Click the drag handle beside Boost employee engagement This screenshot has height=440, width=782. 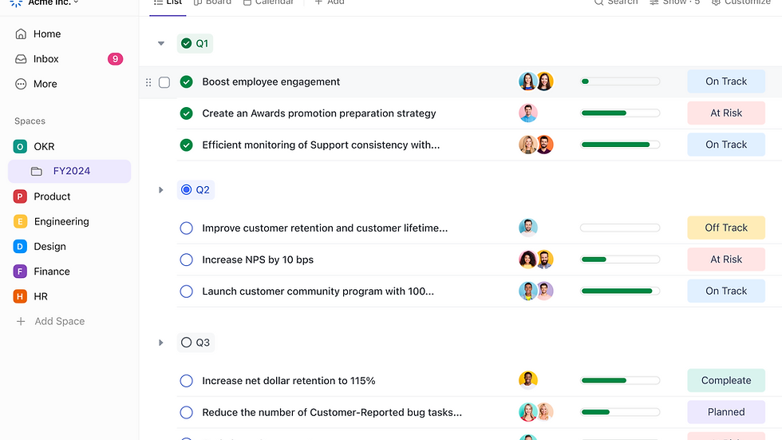coord(148,82)
